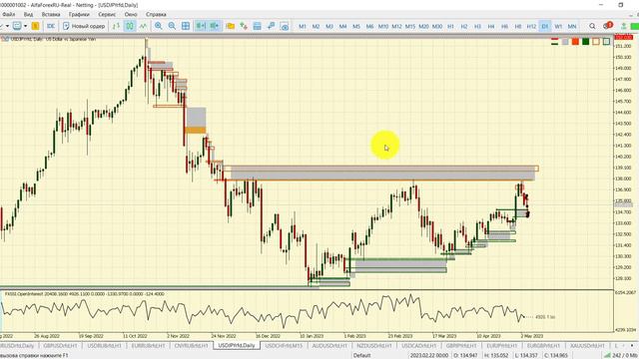Click the green upload arrow icon
Image resolution: width=639 pixels, height=359 pixels.
pos(623,26)
